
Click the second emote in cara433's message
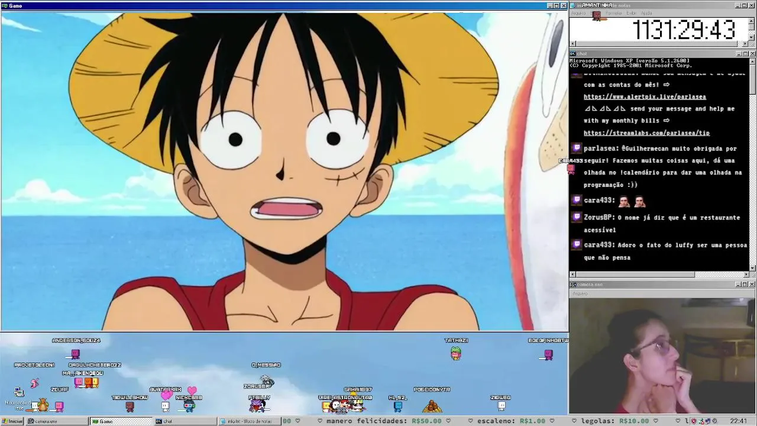click(x=639, y=201)
